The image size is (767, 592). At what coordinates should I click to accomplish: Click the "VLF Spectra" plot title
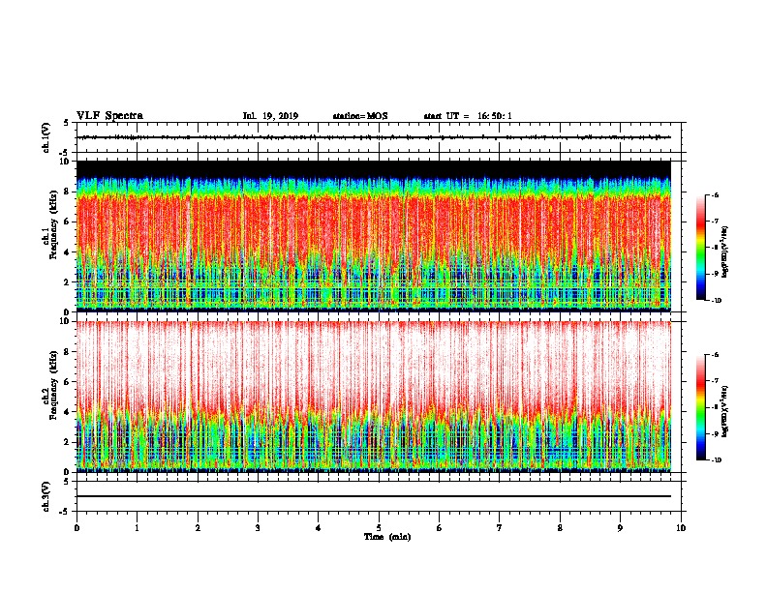pyautogui.click(x=109, y=116)
